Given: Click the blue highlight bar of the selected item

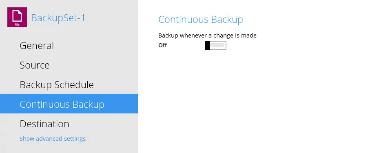Looking at the screenshot, I should pos(69,104).
